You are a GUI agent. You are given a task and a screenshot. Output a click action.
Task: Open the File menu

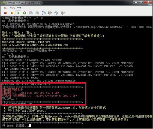[x=6, y=8]
